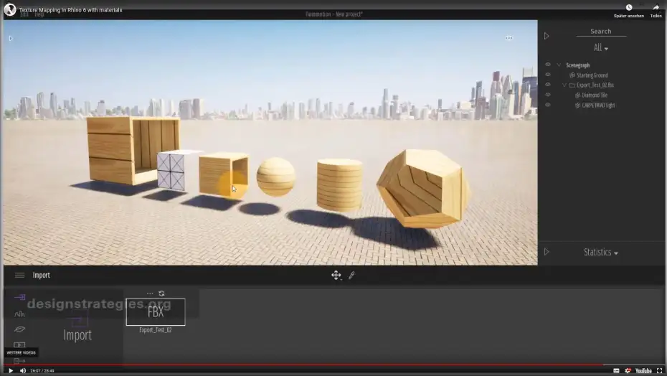Open the hamburger menu beside Import

pos(19,275)
